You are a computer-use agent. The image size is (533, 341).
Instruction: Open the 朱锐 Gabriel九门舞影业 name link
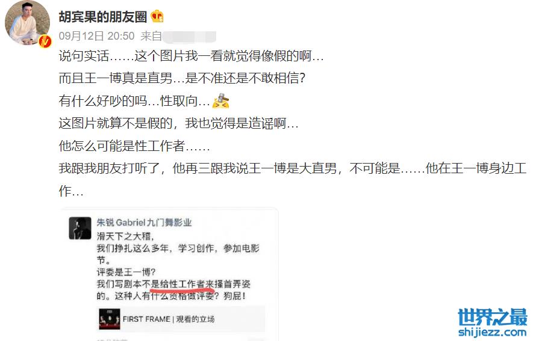pos(144,223)
